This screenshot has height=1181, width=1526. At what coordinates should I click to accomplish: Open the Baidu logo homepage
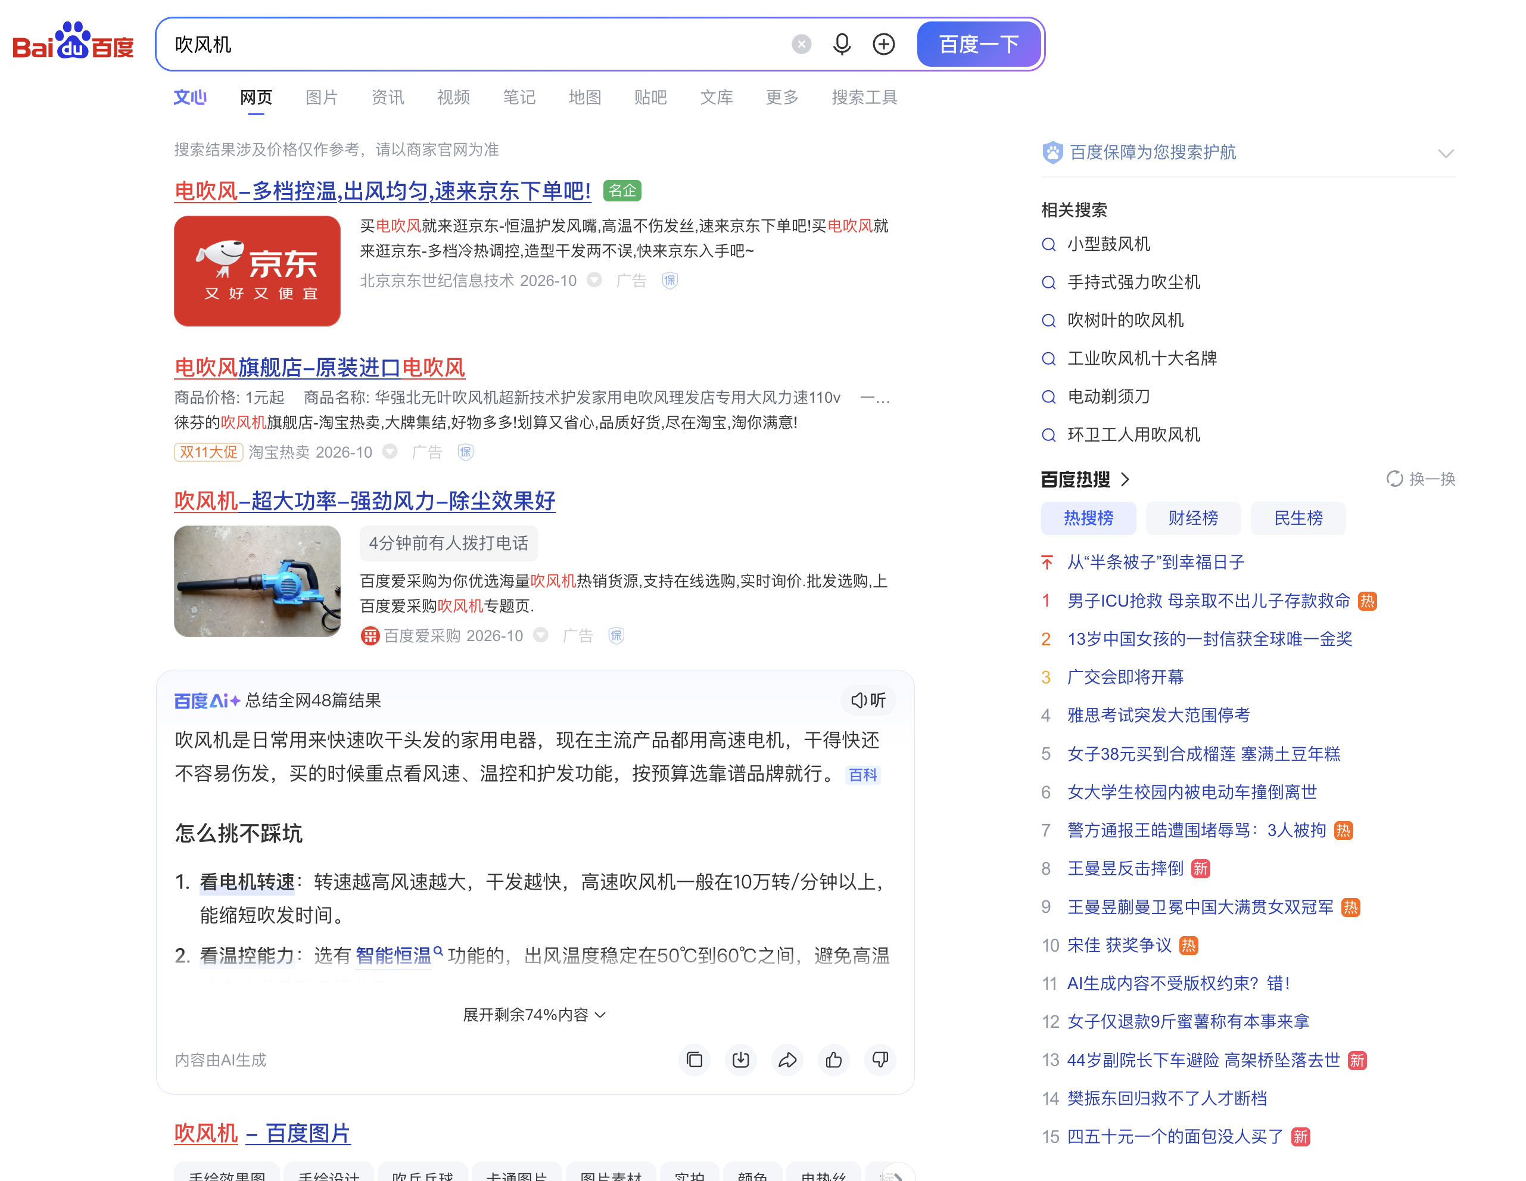click(x=73, y=42)
